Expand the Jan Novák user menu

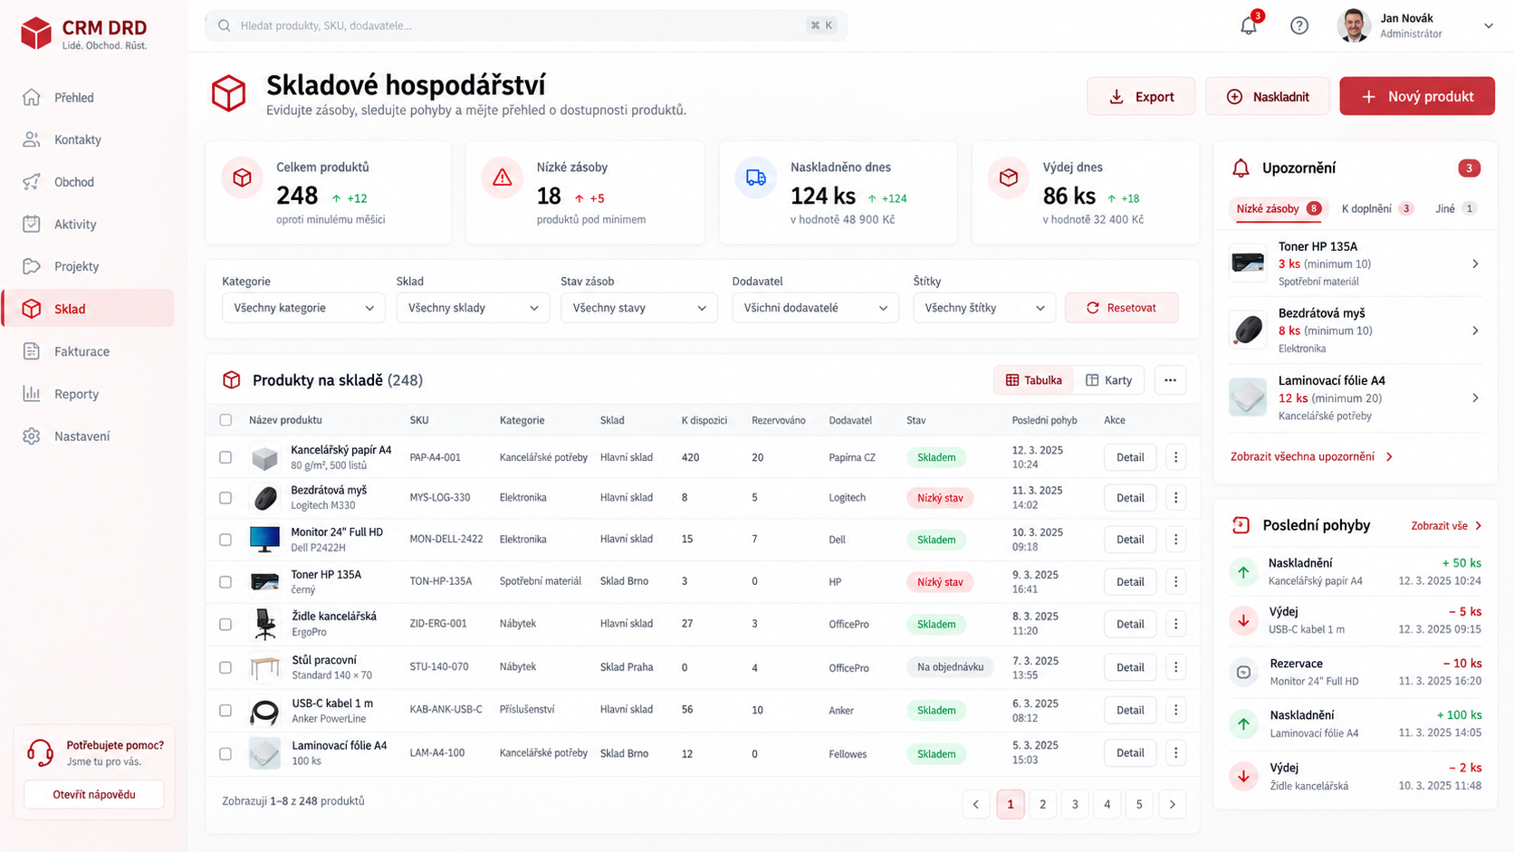pos(1488,25)
